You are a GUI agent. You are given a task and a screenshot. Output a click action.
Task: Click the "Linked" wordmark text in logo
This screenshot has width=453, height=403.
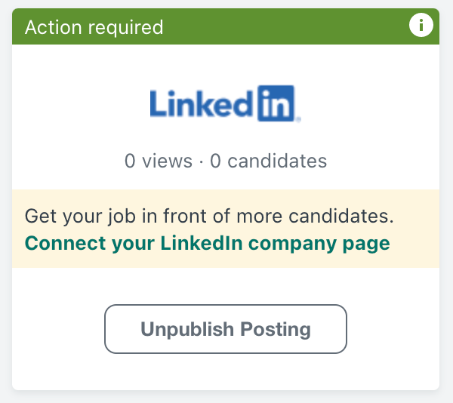(x=202, y=103)
